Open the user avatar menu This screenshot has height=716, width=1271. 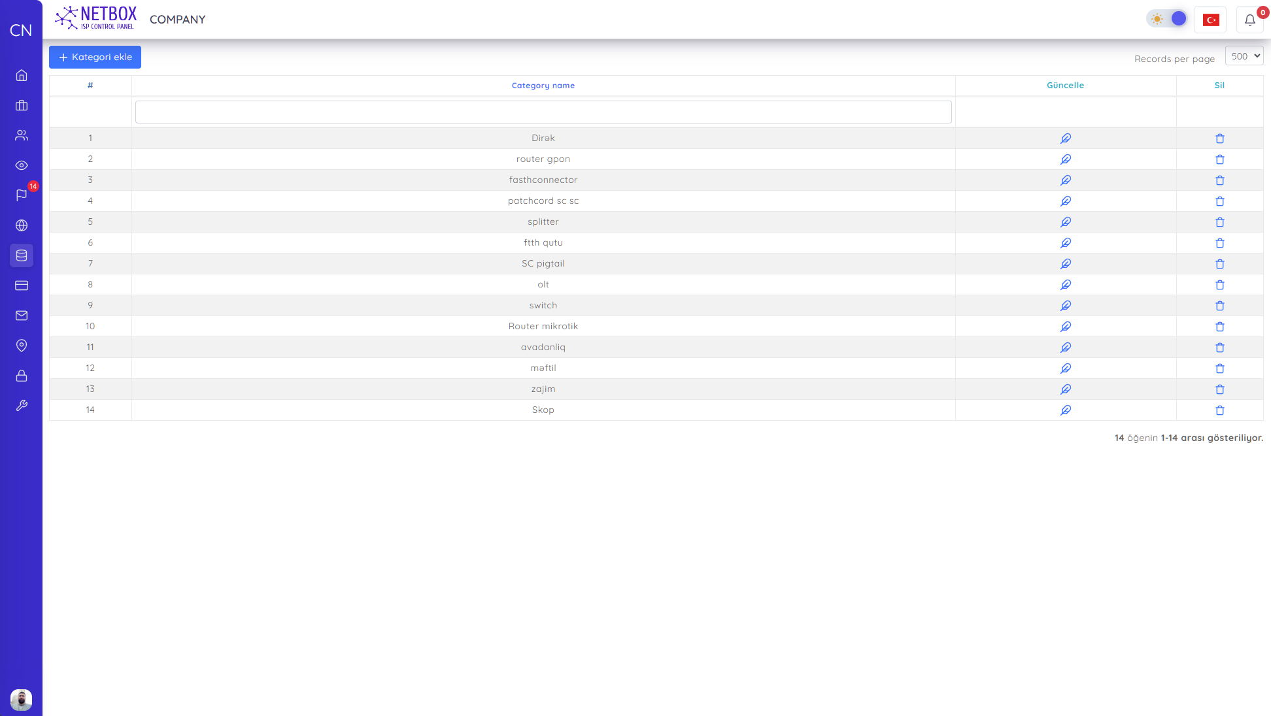tap(22, 700)
